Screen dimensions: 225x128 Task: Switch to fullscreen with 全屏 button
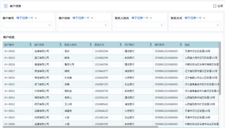[218, 6]
